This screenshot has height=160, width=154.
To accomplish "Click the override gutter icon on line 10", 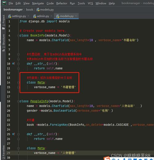I will (14, 64).
